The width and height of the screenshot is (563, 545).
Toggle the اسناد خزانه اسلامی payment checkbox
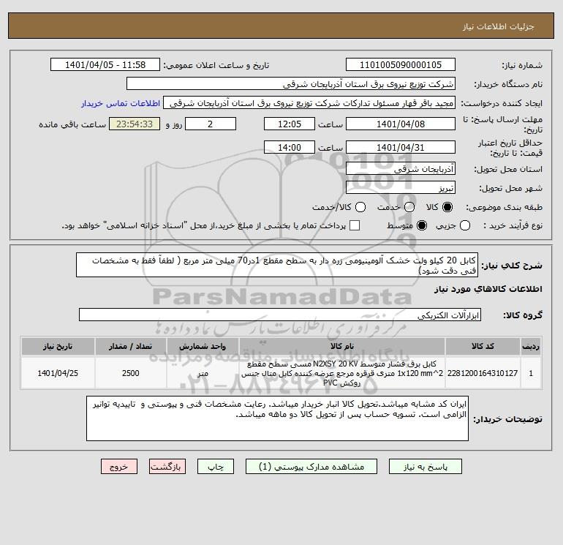pos(355,225)
